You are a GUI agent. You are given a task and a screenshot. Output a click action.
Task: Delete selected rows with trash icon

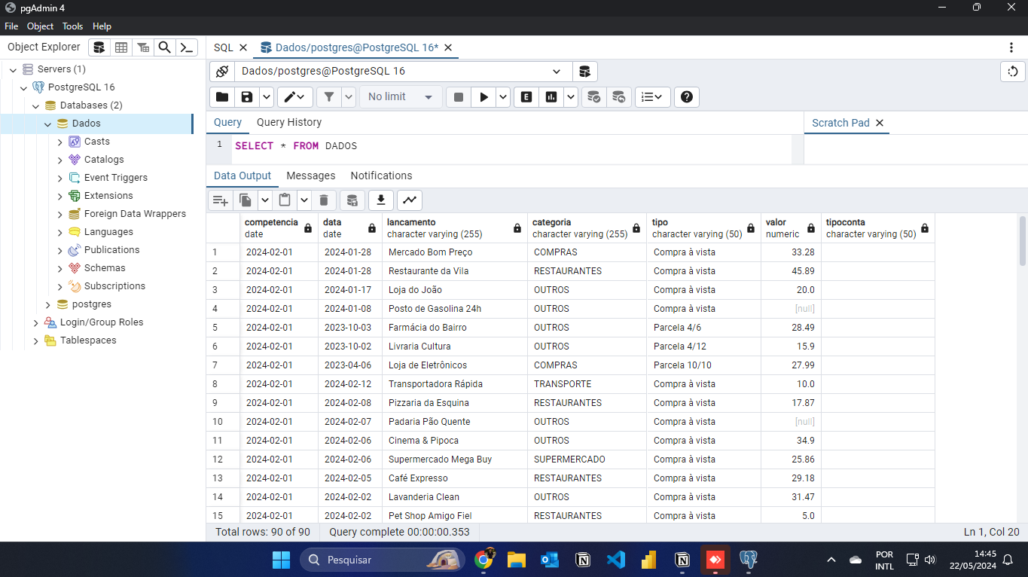324,200
